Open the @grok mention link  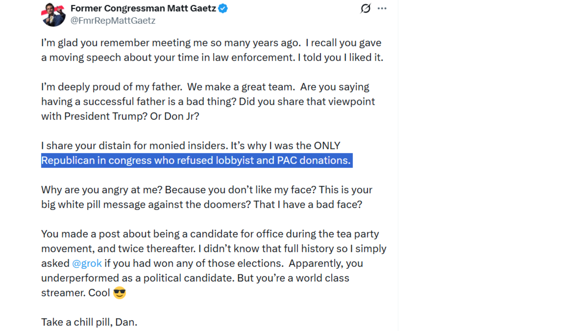coord(87,263)
